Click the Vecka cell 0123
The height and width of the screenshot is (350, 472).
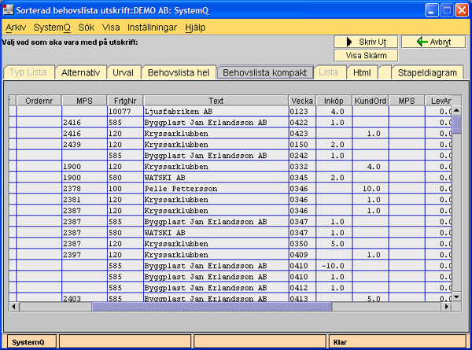(x=302, y=112)
